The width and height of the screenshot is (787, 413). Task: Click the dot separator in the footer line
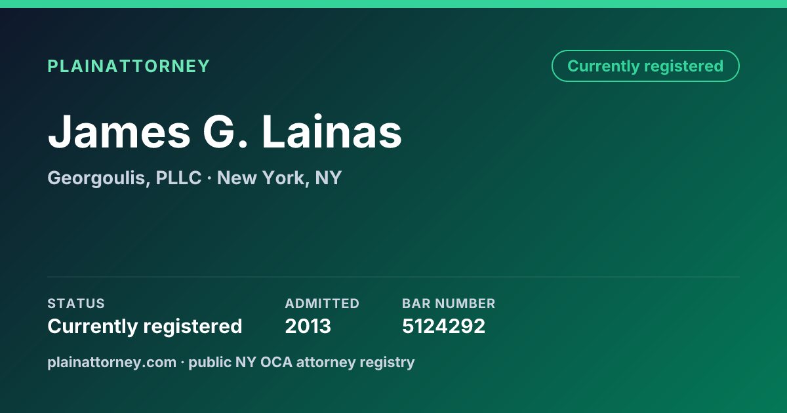click(x=183, y=363)
